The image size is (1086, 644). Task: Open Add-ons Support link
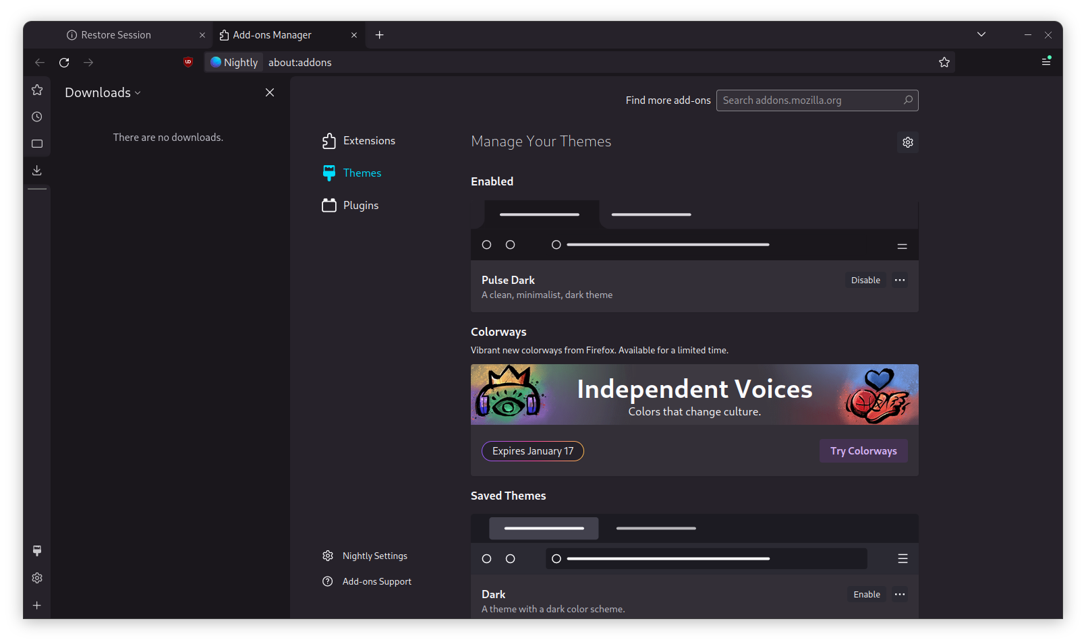coord(367,581)
